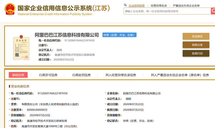This screenshot has width=215, height=128.
Task: Switch to the 行政许可信息 tab
Action: [48, 75]
